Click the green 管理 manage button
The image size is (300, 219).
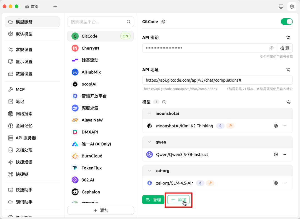click(153, 200)
